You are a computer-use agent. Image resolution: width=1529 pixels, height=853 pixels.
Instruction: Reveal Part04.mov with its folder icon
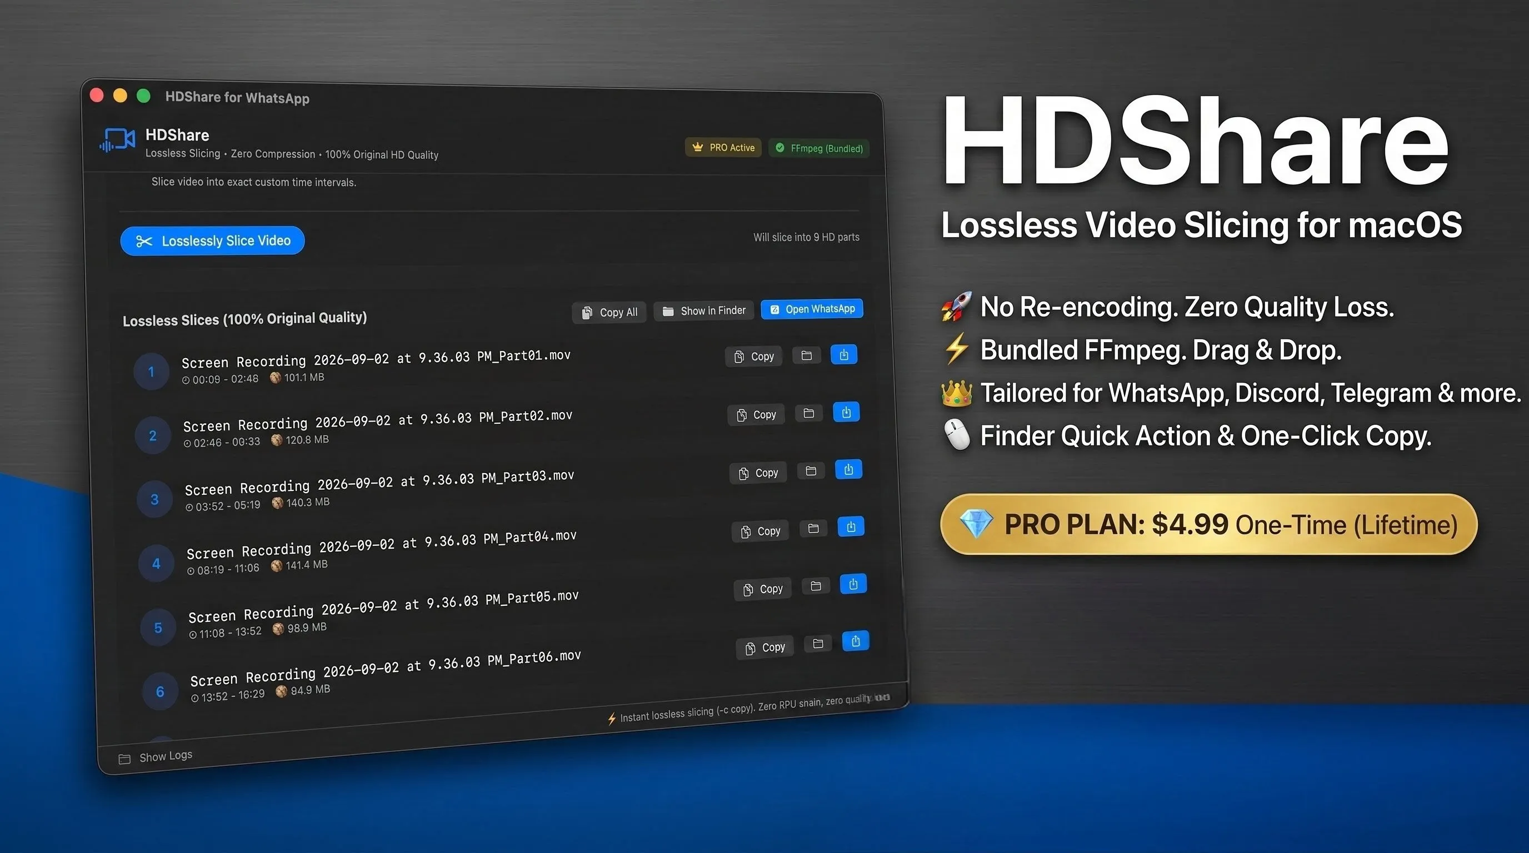point(814,528)
